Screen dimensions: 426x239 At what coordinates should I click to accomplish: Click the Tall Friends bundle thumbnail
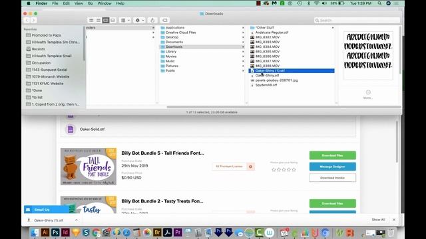point(89,167)
